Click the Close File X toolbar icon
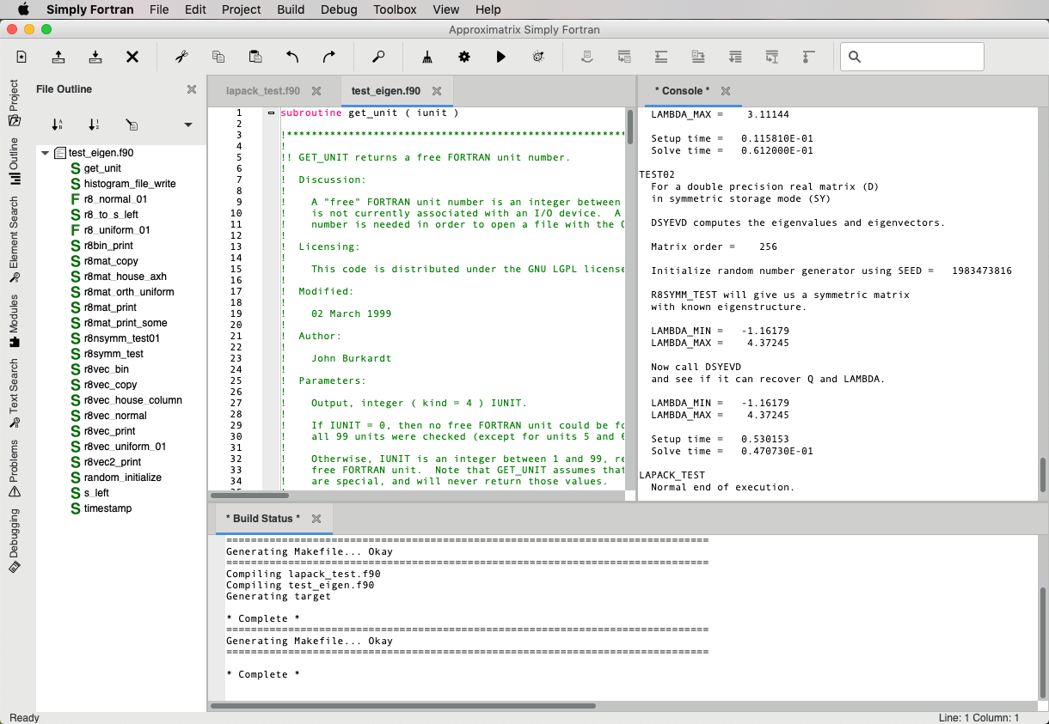This screenshot has height=724, width=1049. click(x=132, y=57)
